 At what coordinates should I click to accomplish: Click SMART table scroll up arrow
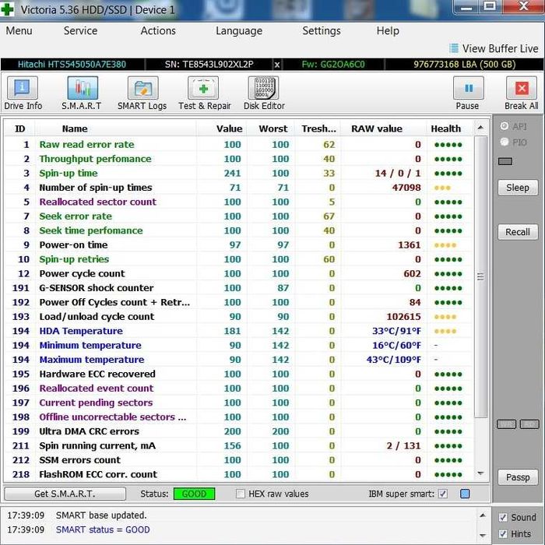coord(480,128)
